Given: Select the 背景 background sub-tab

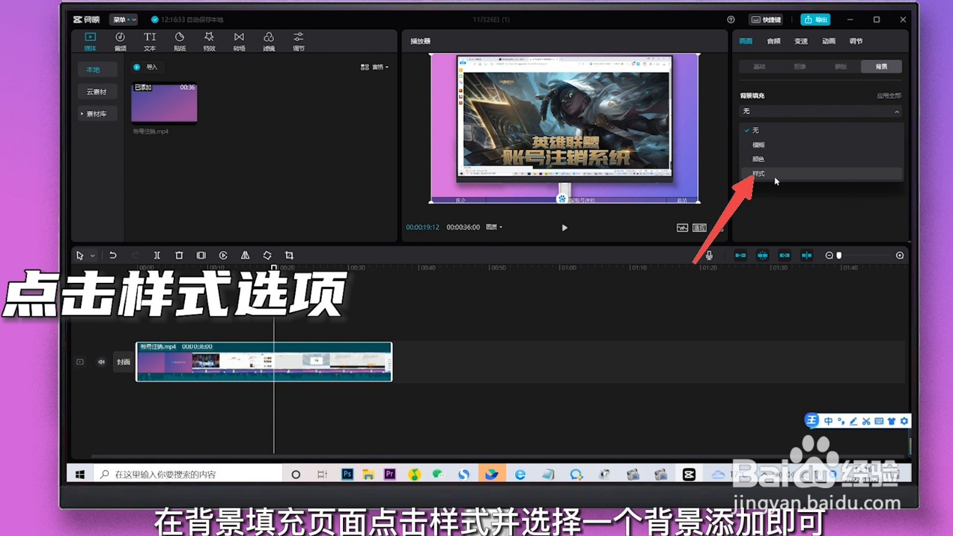Looking at the screenshot, I should coord(882,66).
